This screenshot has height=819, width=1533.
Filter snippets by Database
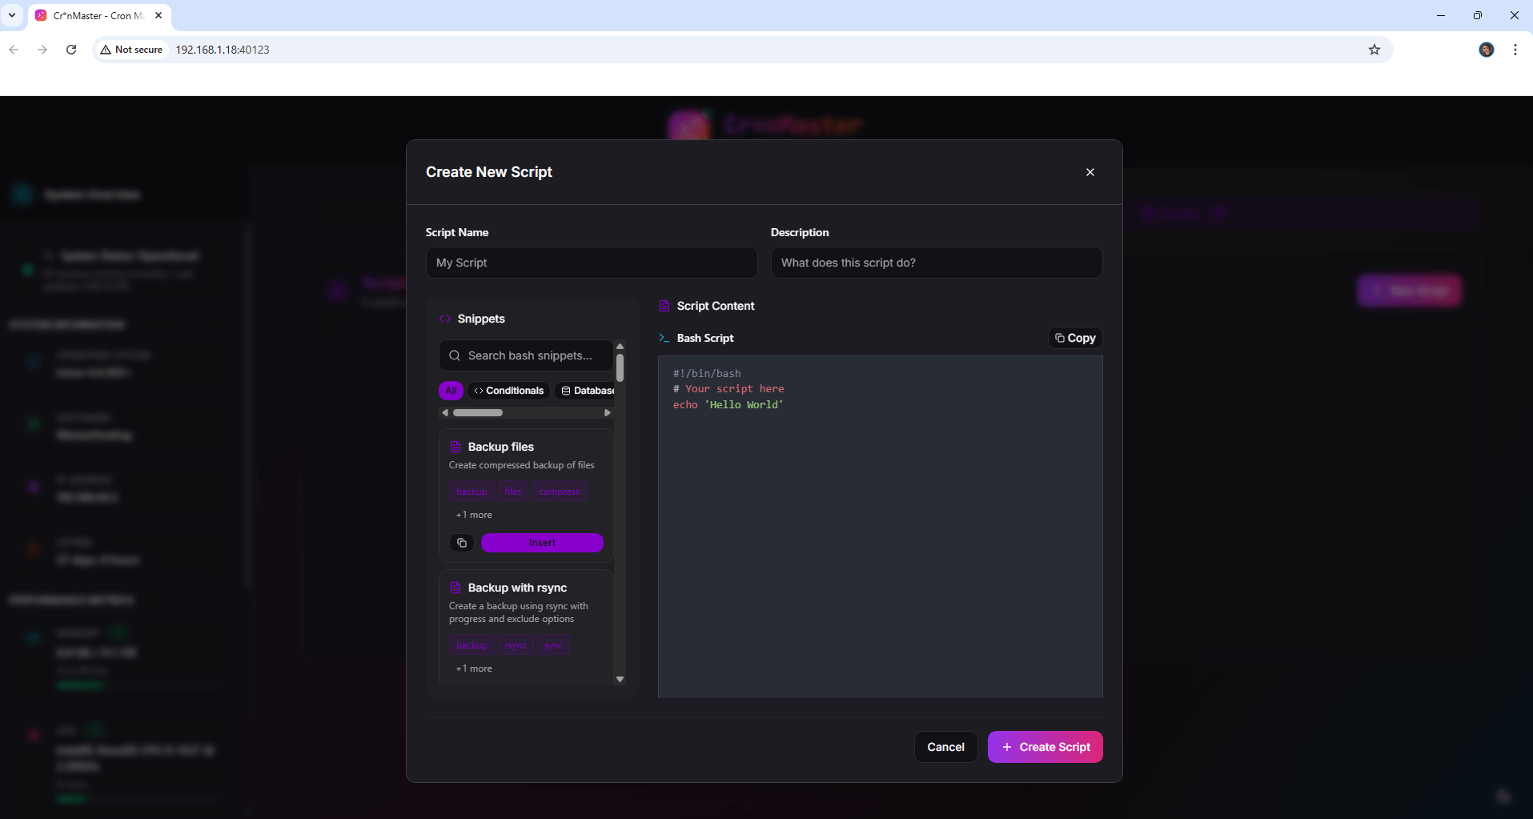click(x=587, y=391)
